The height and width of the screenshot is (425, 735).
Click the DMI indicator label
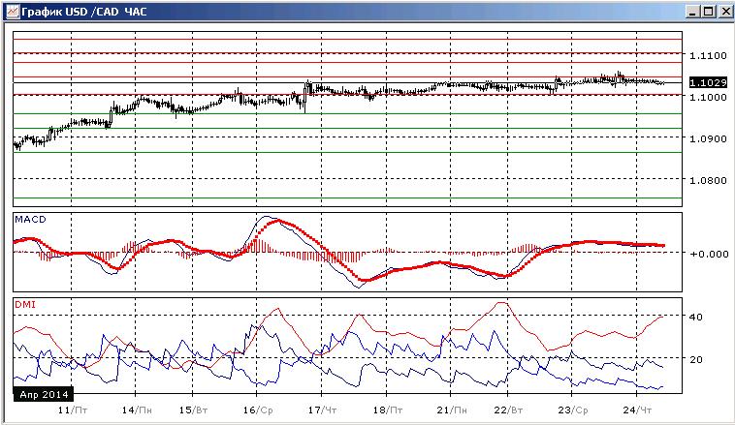click(25, 305)
